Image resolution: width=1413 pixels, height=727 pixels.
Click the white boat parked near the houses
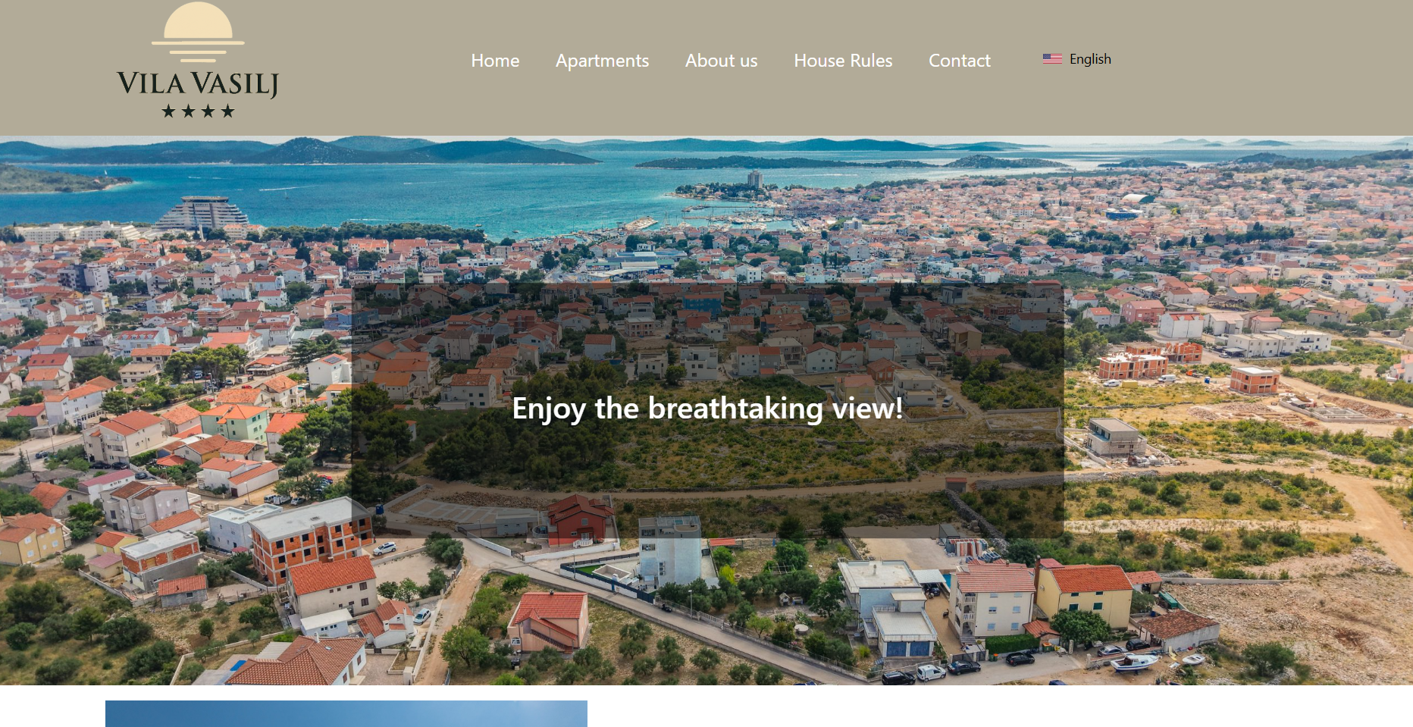[x=1135, y=663]
